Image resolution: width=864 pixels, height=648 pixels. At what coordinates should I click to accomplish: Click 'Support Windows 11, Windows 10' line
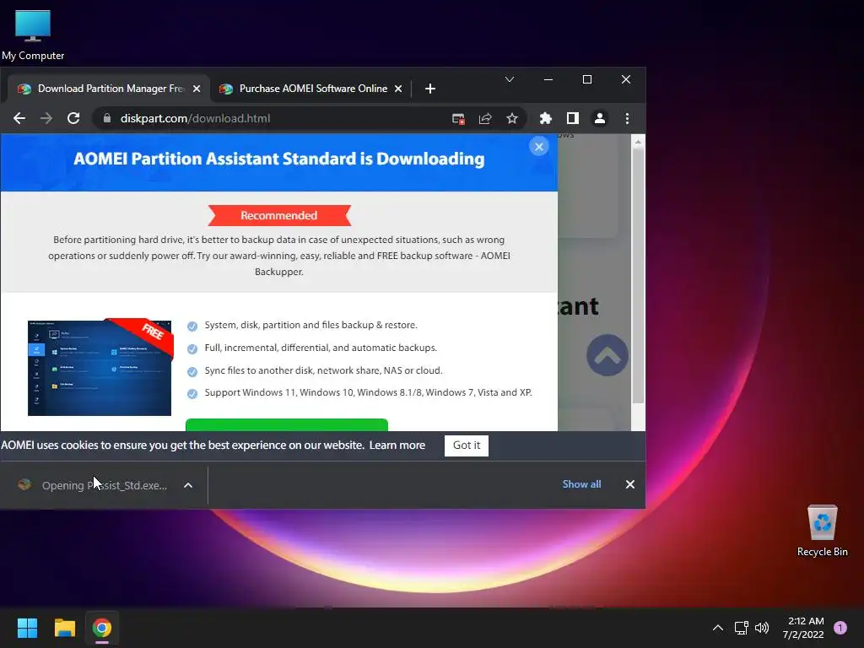click(x=368, y=392)
